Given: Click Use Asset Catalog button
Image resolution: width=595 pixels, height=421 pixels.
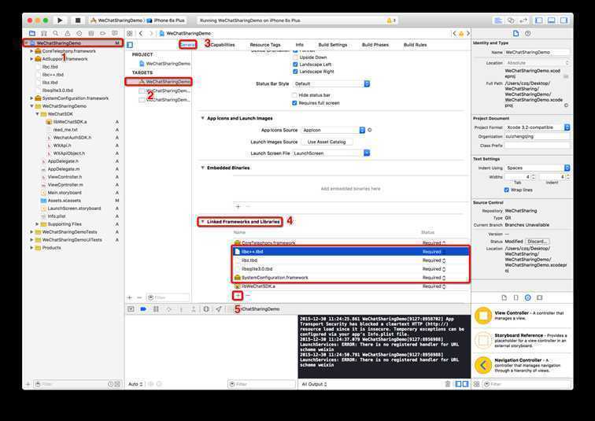Looking at the screenshot, I should tap(327, 142).
